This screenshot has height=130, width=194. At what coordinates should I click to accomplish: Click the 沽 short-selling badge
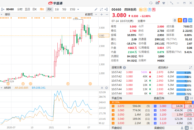point(145,10)
